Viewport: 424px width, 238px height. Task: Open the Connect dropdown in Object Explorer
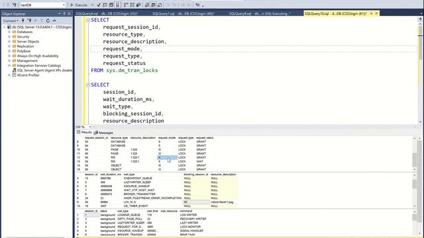coord(11,20)
